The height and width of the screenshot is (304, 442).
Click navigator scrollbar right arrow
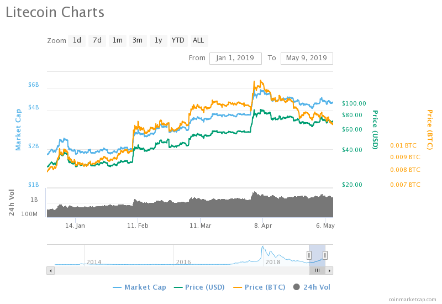point(329,271)
